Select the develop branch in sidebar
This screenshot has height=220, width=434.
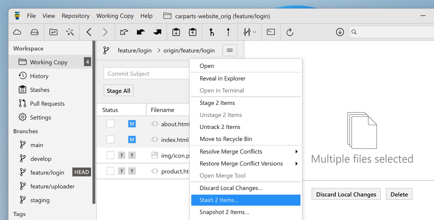click(41, 159)
